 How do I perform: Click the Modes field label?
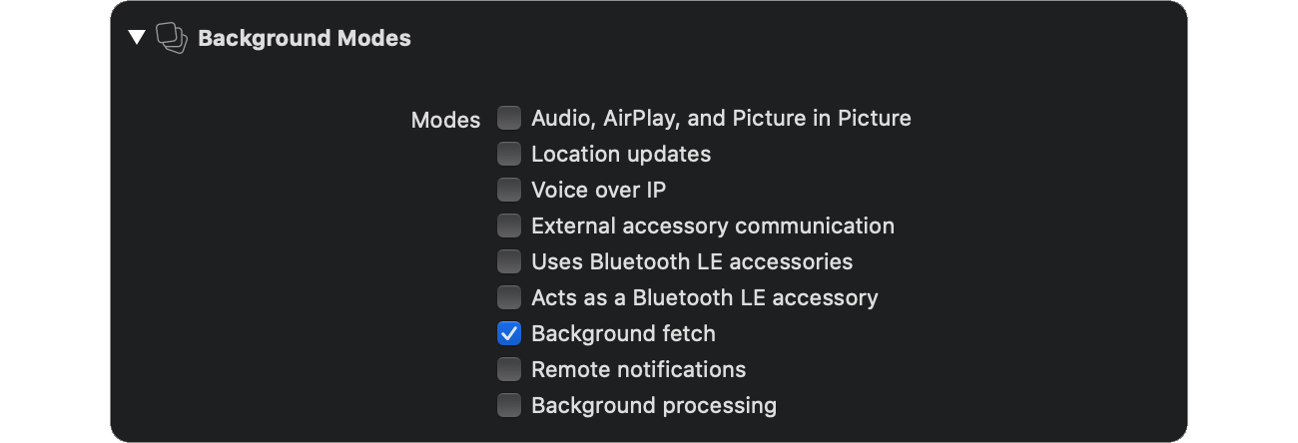click(445, 120)
